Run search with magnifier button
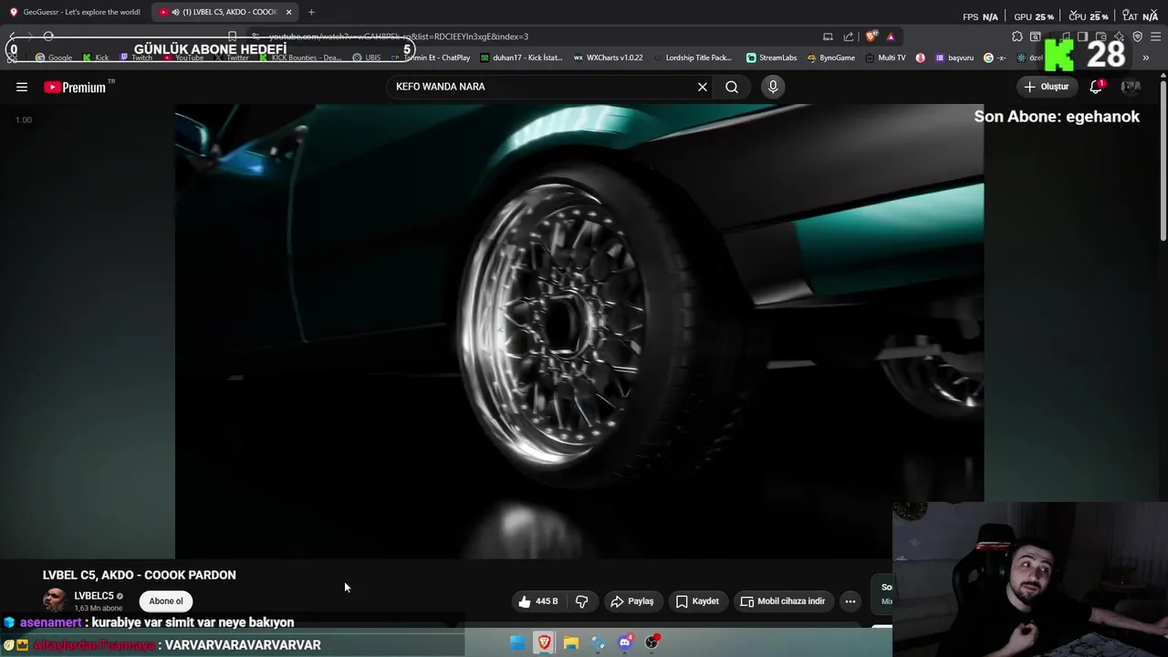The image size is (1168, 657). click(732, 87)
